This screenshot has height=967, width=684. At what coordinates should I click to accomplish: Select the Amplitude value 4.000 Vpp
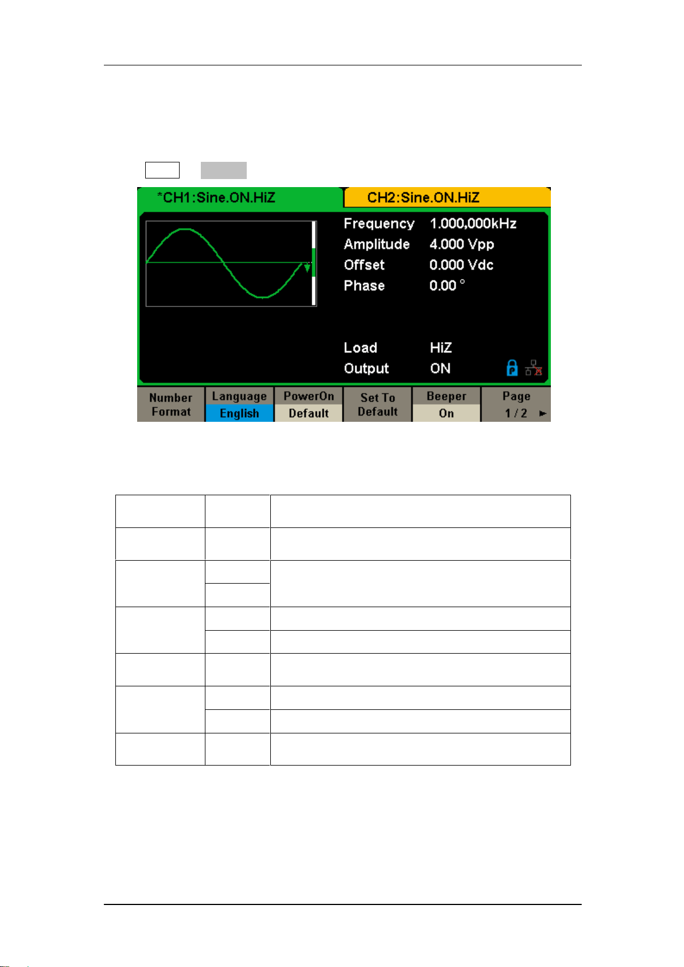tap(462, 244)
